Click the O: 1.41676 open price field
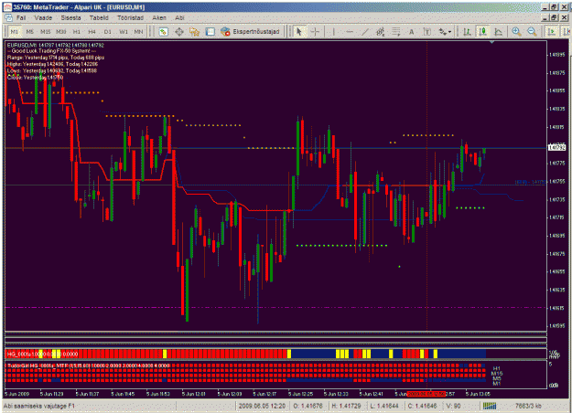The width and height of the screenshot is (572, 413). pos(308,406)
